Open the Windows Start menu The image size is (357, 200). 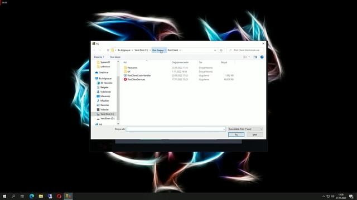click(4, 196)
